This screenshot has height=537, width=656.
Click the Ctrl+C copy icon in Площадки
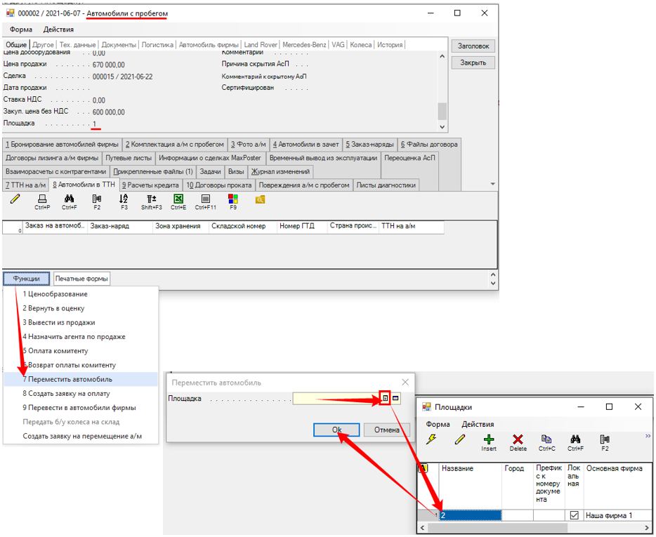546,439
